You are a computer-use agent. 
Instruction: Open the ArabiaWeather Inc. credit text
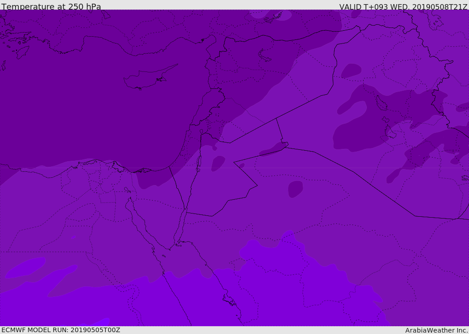tap(436, 330)
